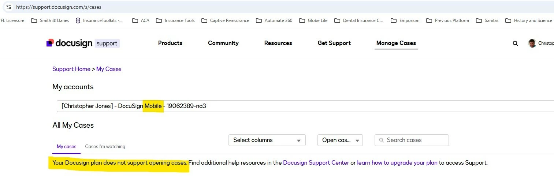554x180 pixels.
Task: Expand the My accounts selector
Action: coord(305,106)
